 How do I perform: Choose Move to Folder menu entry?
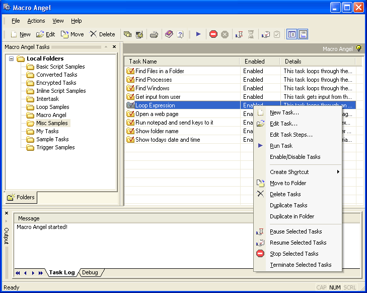[298, 183]
